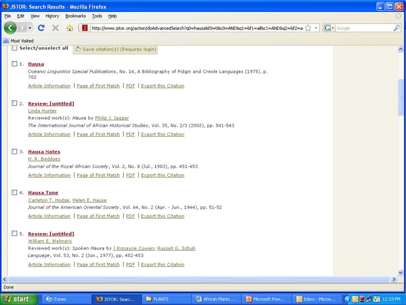
Task: Open Page of First Match for result 5
Action: click(x=98, y=264)
